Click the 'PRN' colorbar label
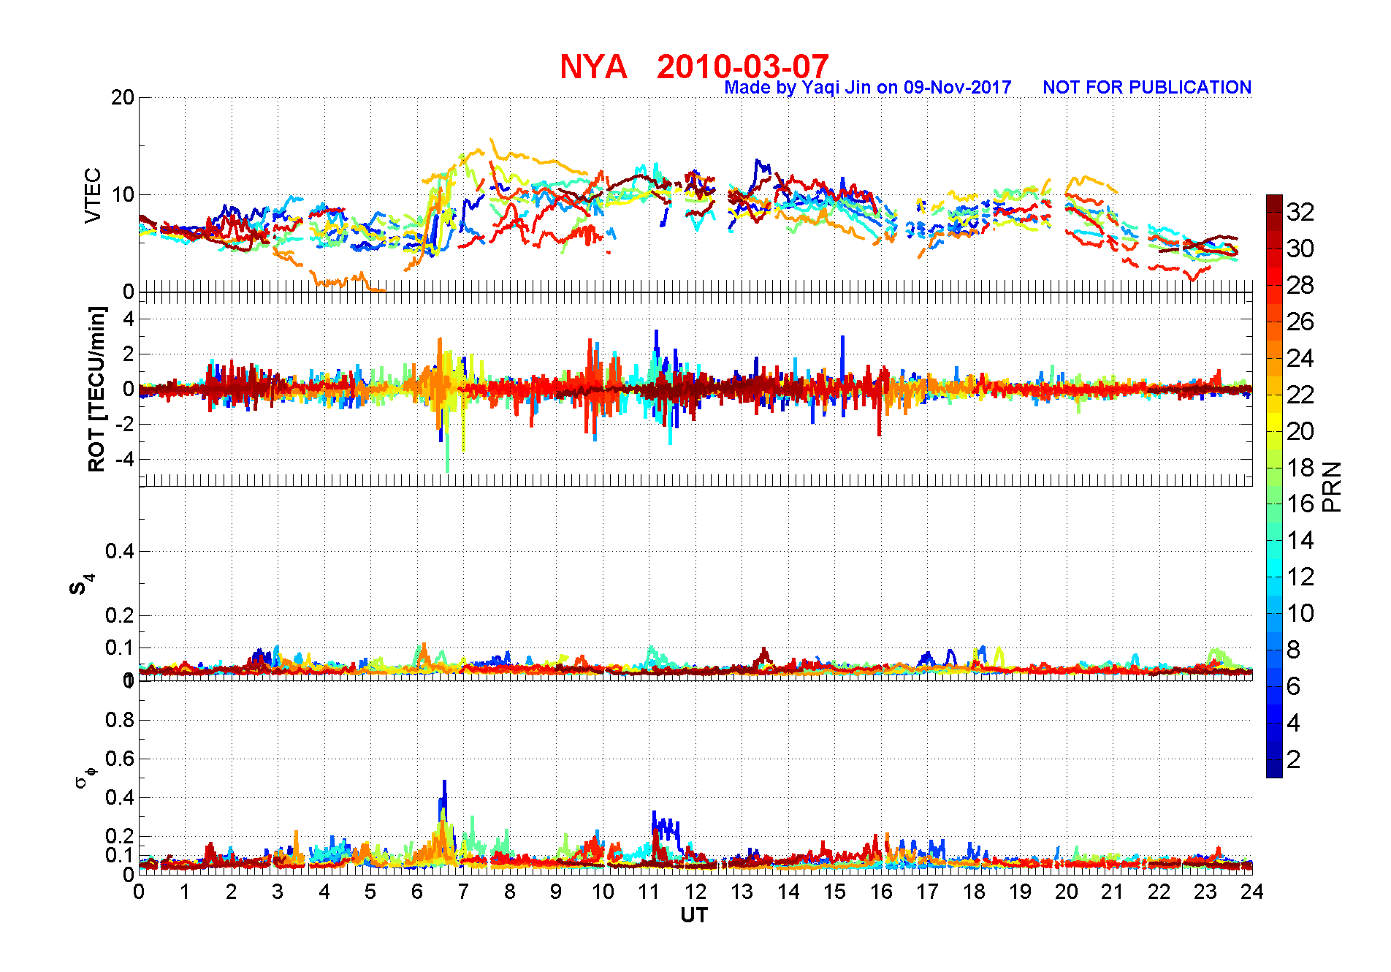This screenshot has width=1391, height=972. click(1332, 486)
